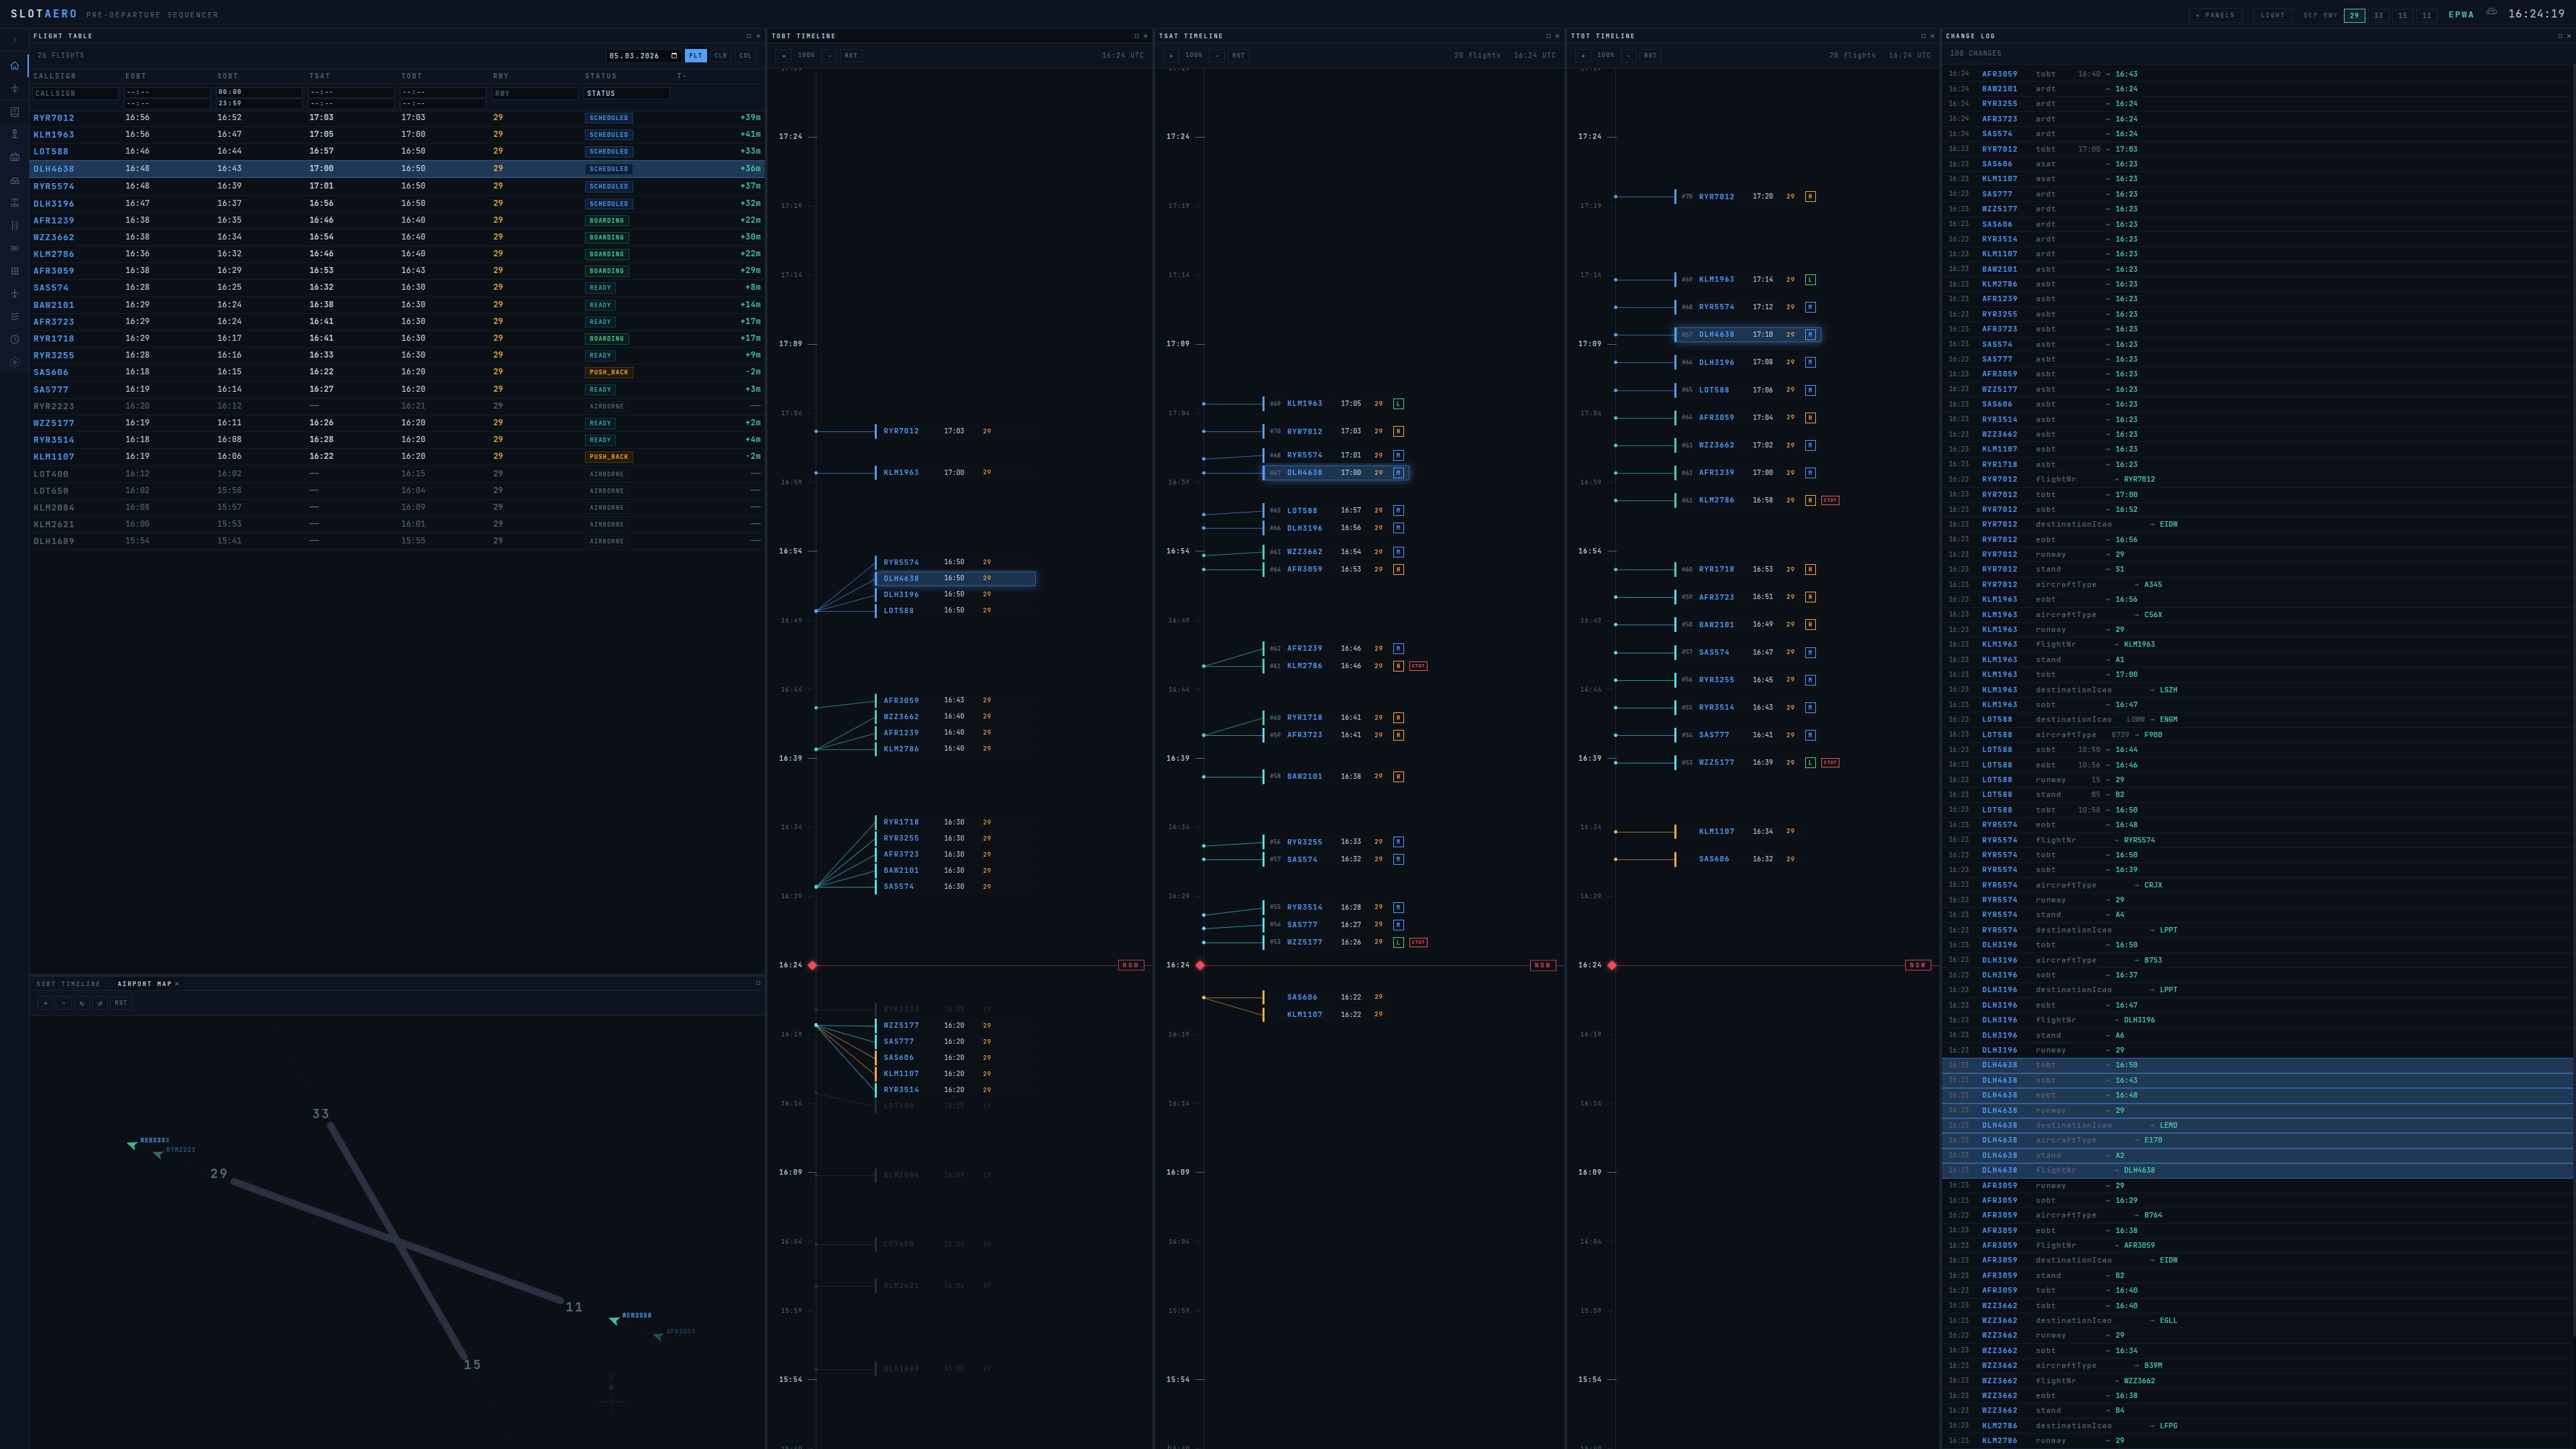2576x1449 pixels.
Task: Open the + PANELS menu
Action: (x=2216, y=15)
